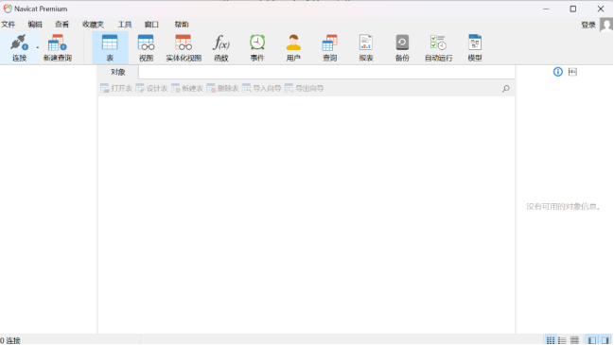The height and width of the screenshot is (345, 614).
Task: Open the 模型 (Model) icon
Action: pyautogui.click(x=475, y=47)
